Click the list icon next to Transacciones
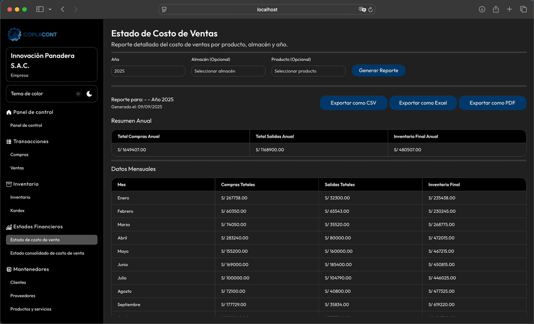This screenshot has height=324, width=534. click(x=9, y=141)
